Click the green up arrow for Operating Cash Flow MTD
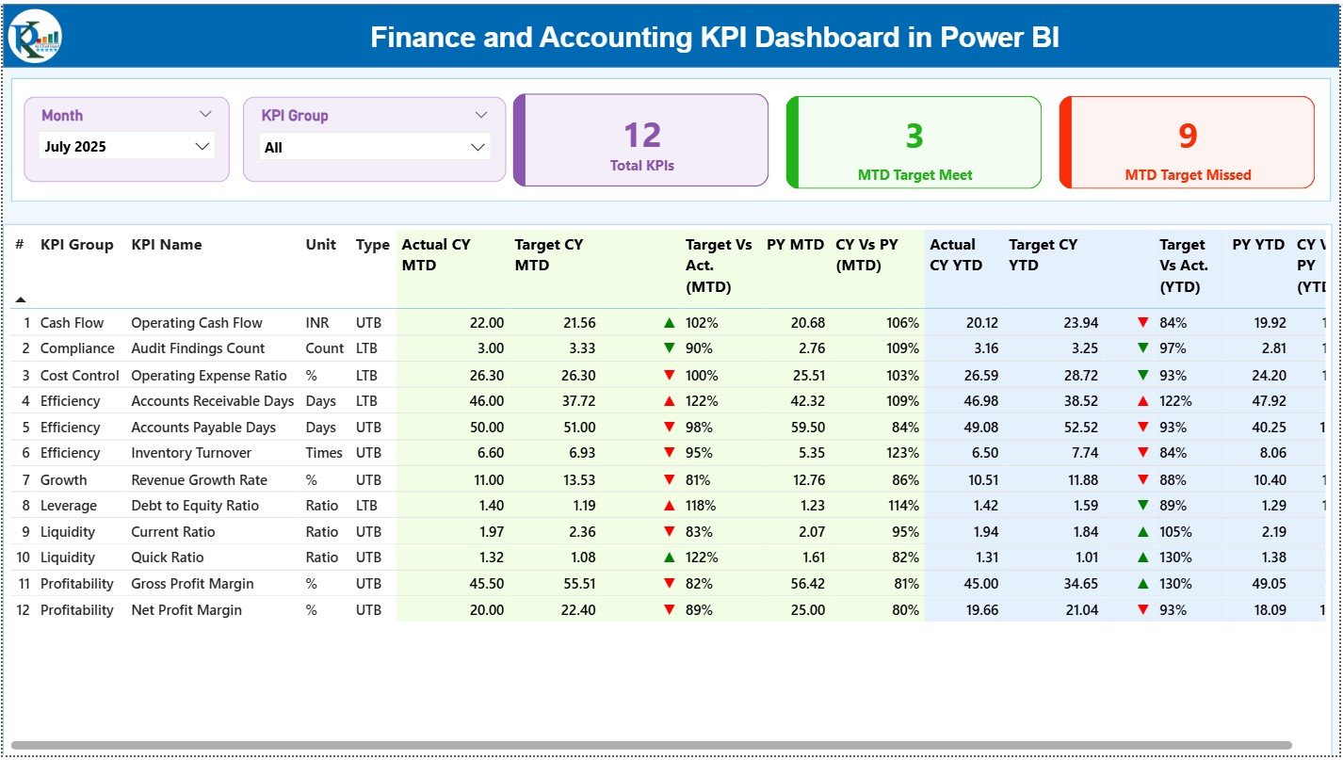Viewport: 1343px width, 760px height. click(x=670, y=323)
